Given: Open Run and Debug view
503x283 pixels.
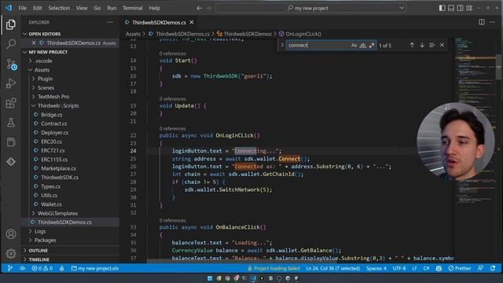Looking at the screenshot, I should coord(10,83).
